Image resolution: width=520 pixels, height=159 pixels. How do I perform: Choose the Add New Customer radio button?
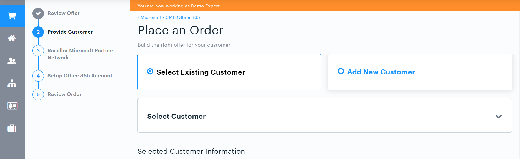[x=341, y=71]
